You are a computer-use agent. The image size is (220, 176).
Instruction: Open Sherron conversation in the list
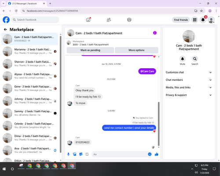click(29, 64)
